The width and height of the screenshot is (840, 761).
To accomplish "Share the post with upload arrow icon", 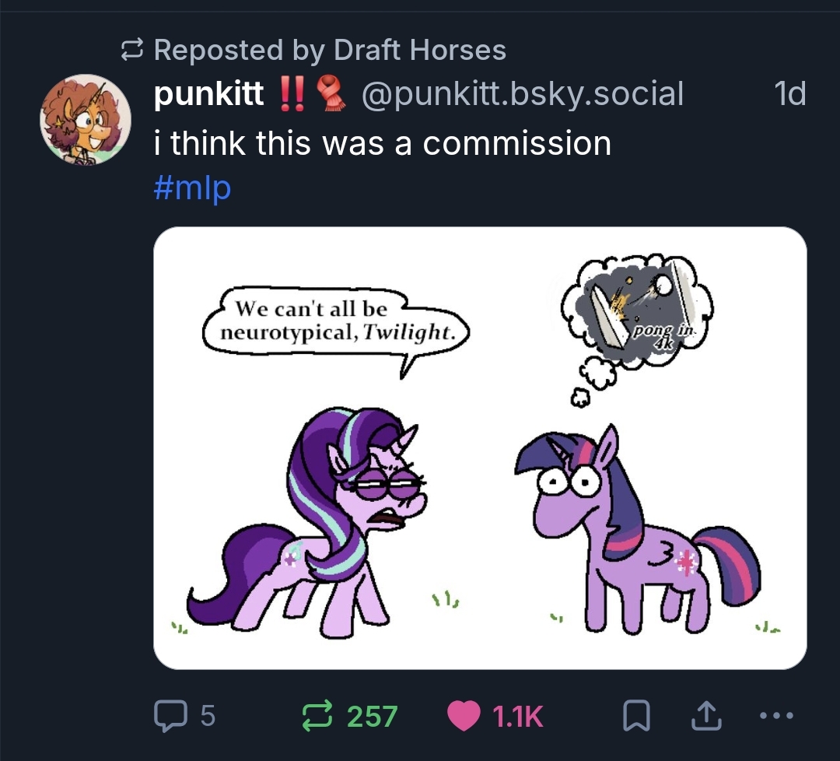I will pyautogui.click(x=705, y=716).
